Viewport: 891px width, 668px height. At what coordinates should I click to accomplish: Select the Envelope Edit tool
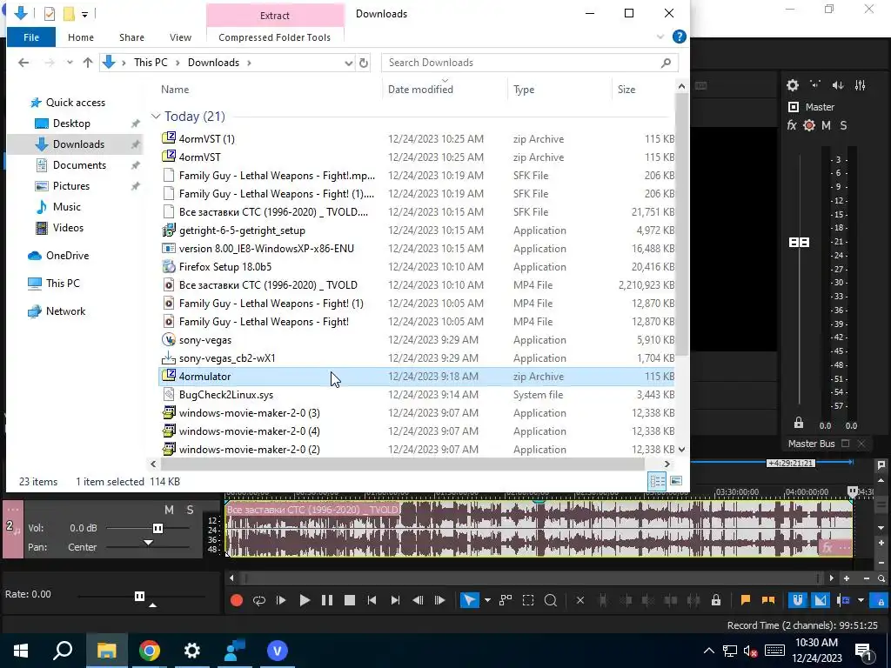tap(506, 600)
